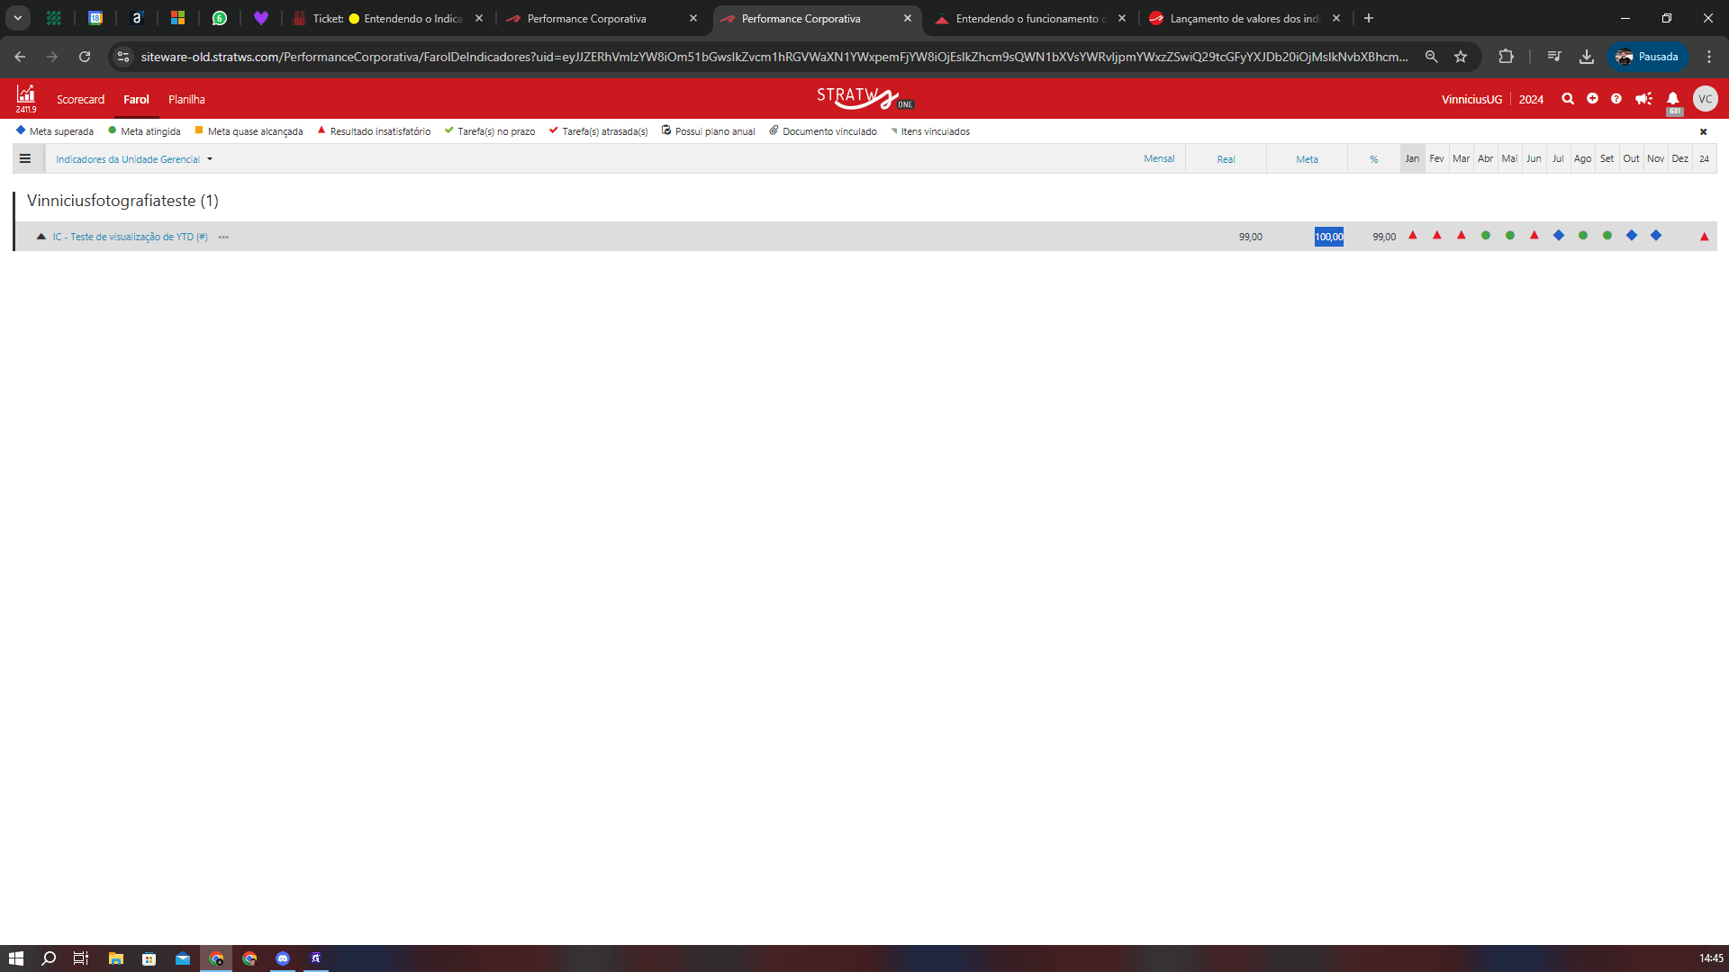Expand the Indicadores da Unidade Gerencial dropdown

134,159
